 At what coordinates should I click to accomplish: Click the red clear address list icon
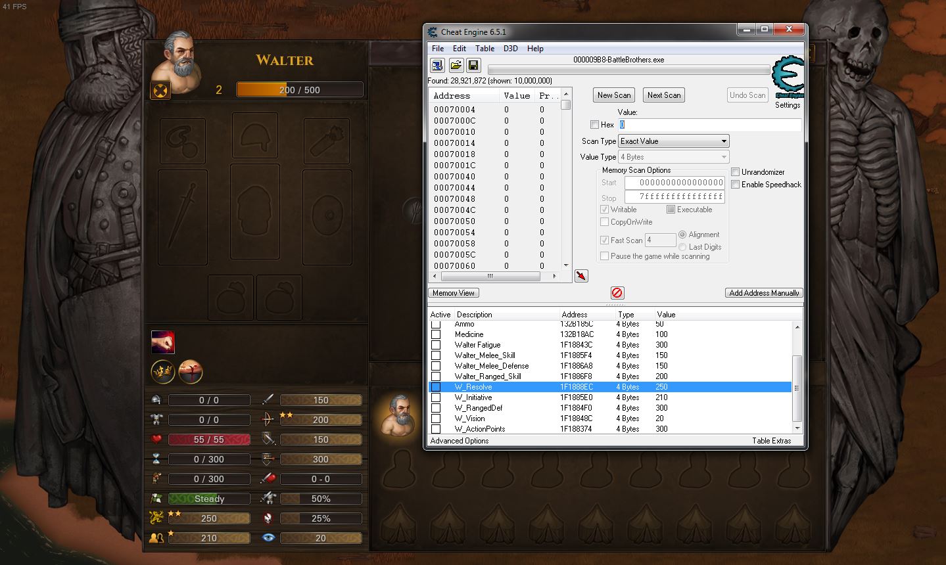click(617, 292)
